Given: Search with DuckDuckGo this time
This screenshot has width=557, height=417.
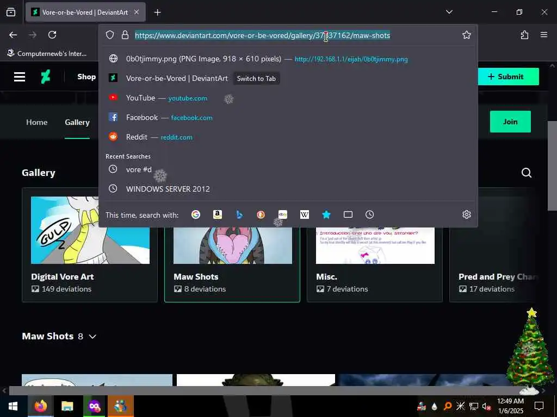Looking at the screenshot, I should coord(261,214).
